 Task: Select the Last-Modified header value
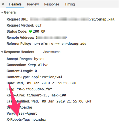click(61, 101)
